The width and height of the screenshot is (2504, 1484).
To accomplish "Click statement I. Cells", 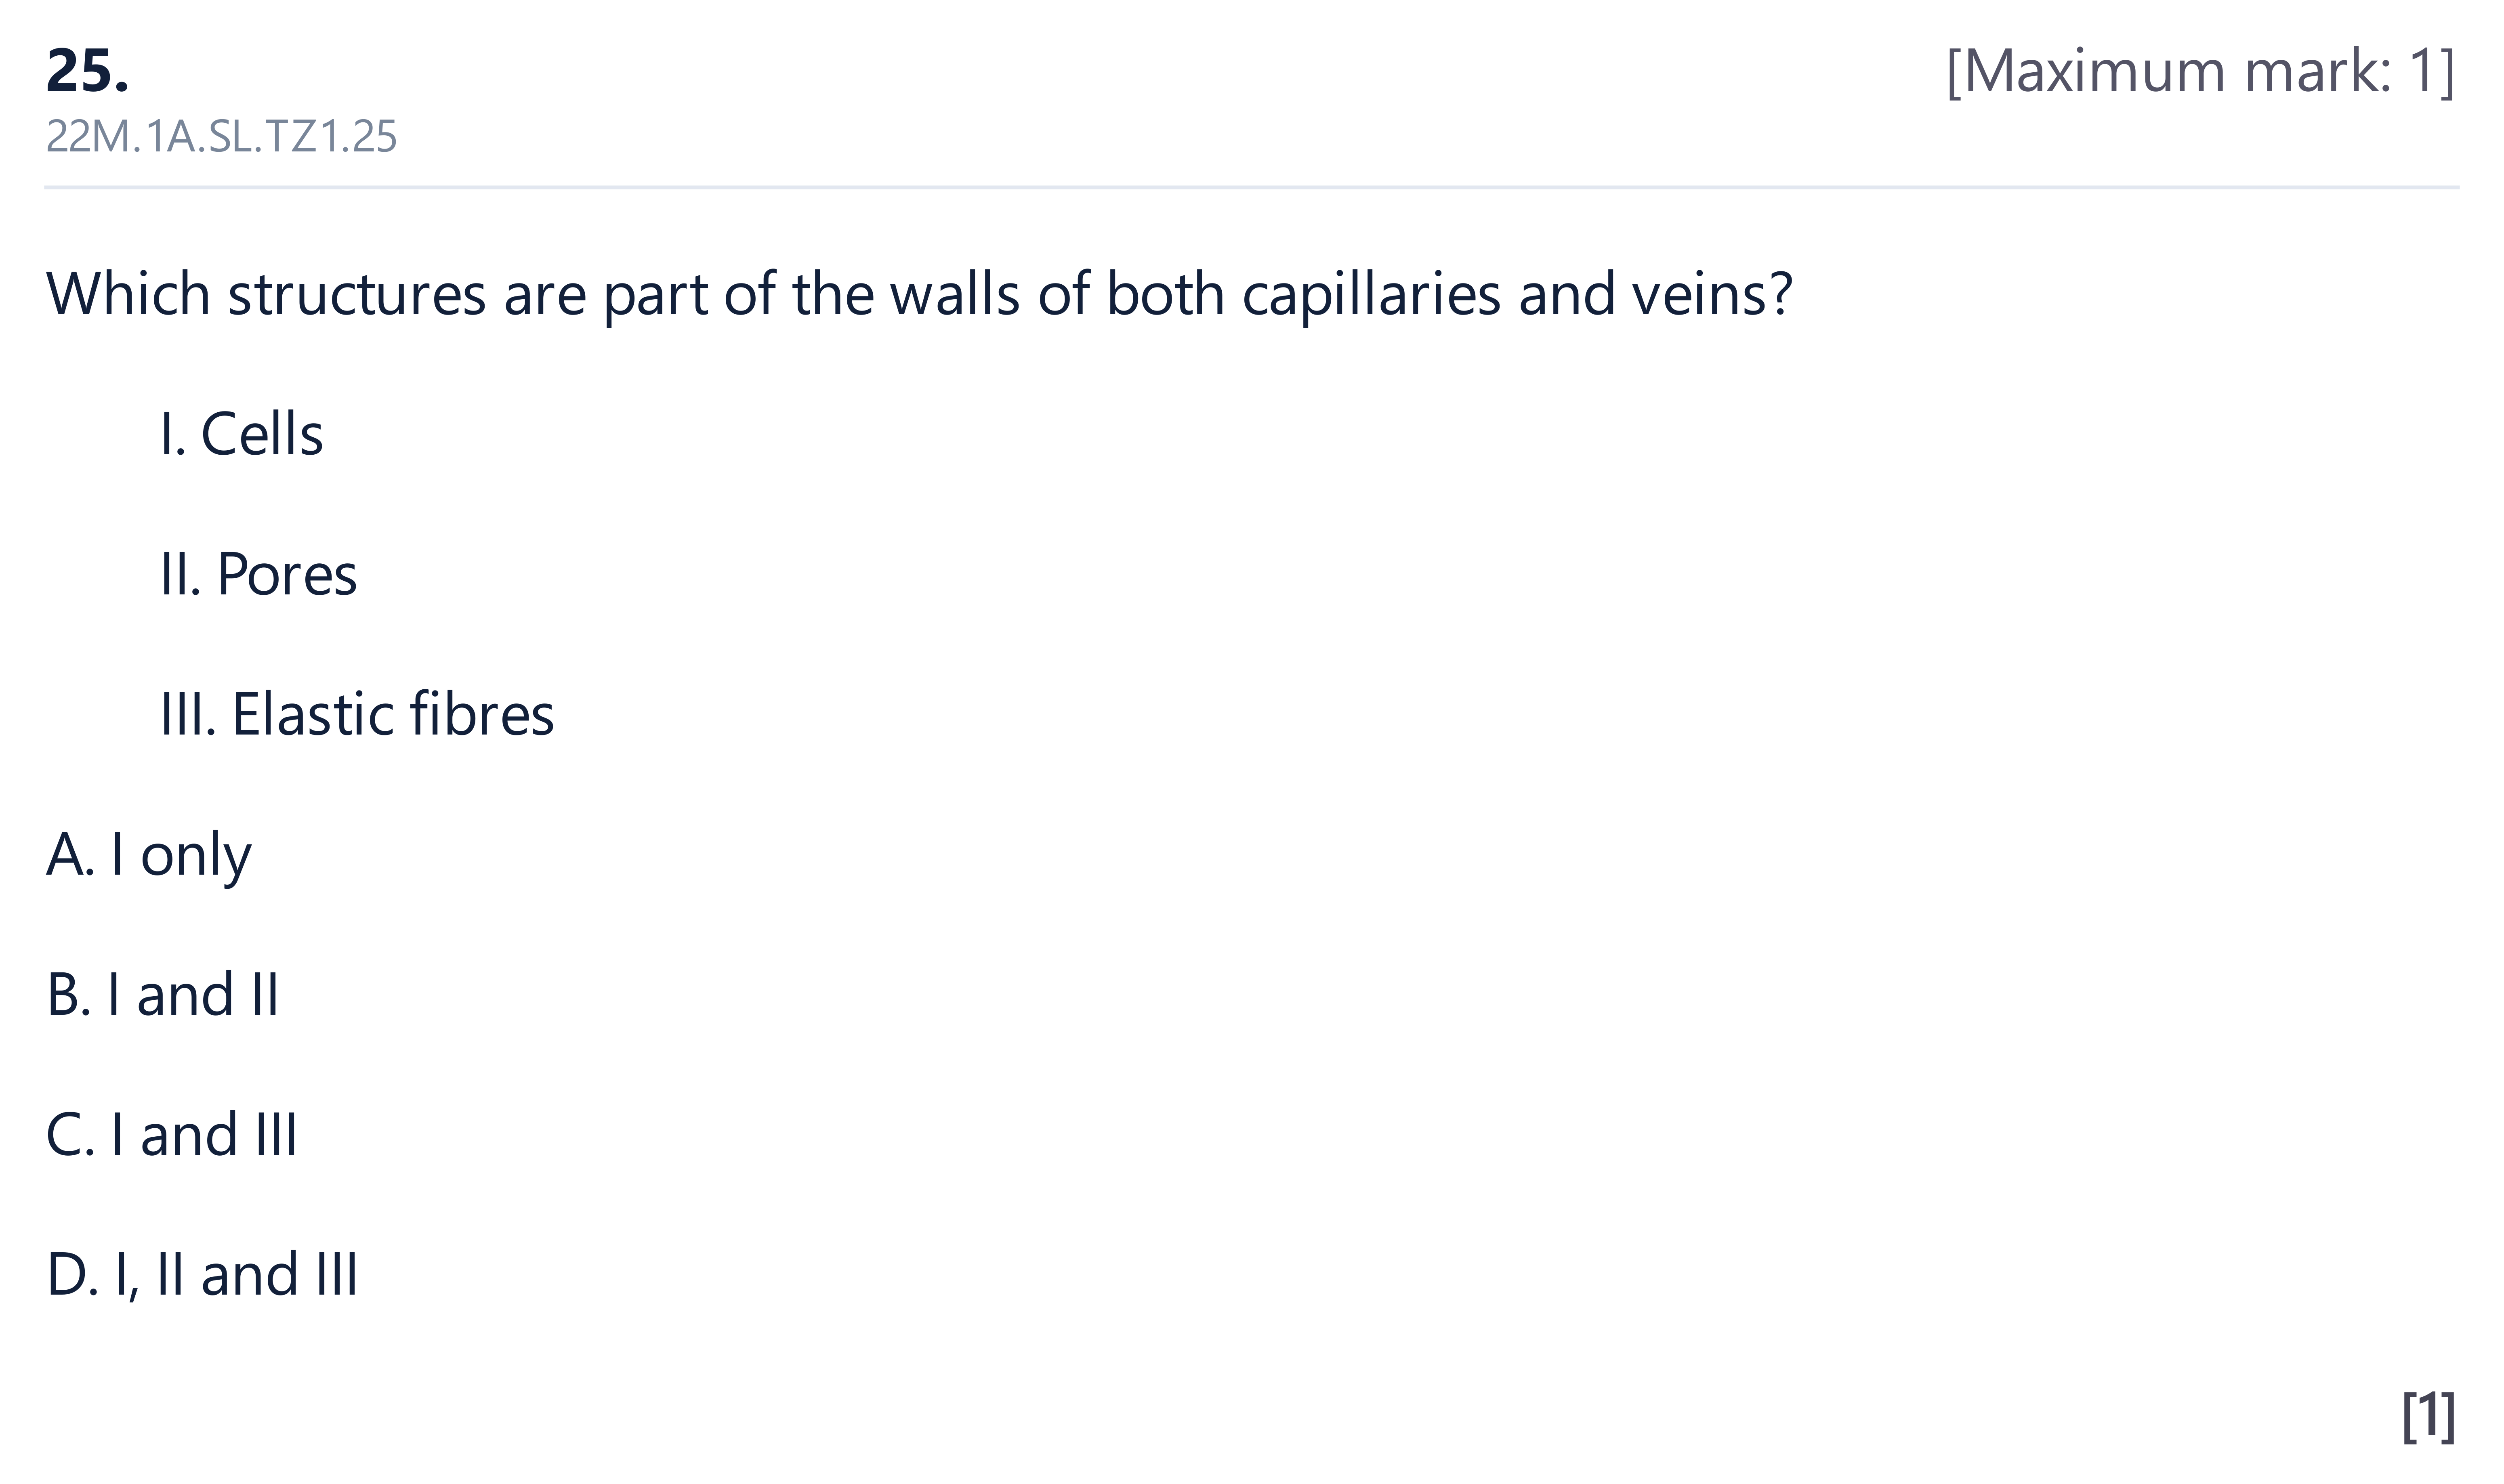I will pyautogui.click(x=242, y=434).
